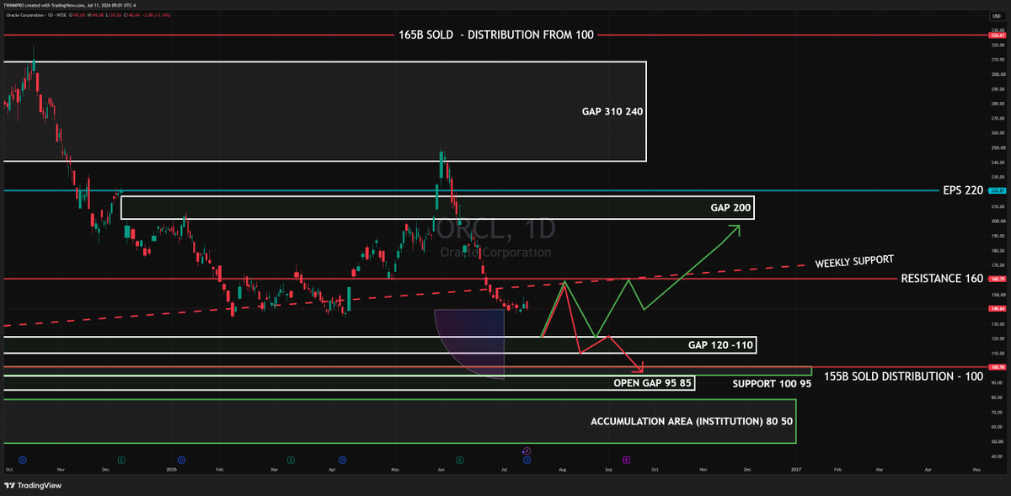Click the 'EPS 220' annotation
Image resolution: width=1011 pixels, height=496 pixels.
click(964, 190)
